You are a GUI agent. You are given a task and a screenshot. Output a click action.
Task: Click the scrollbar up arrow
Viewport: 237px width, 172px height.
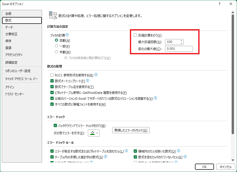233,12
